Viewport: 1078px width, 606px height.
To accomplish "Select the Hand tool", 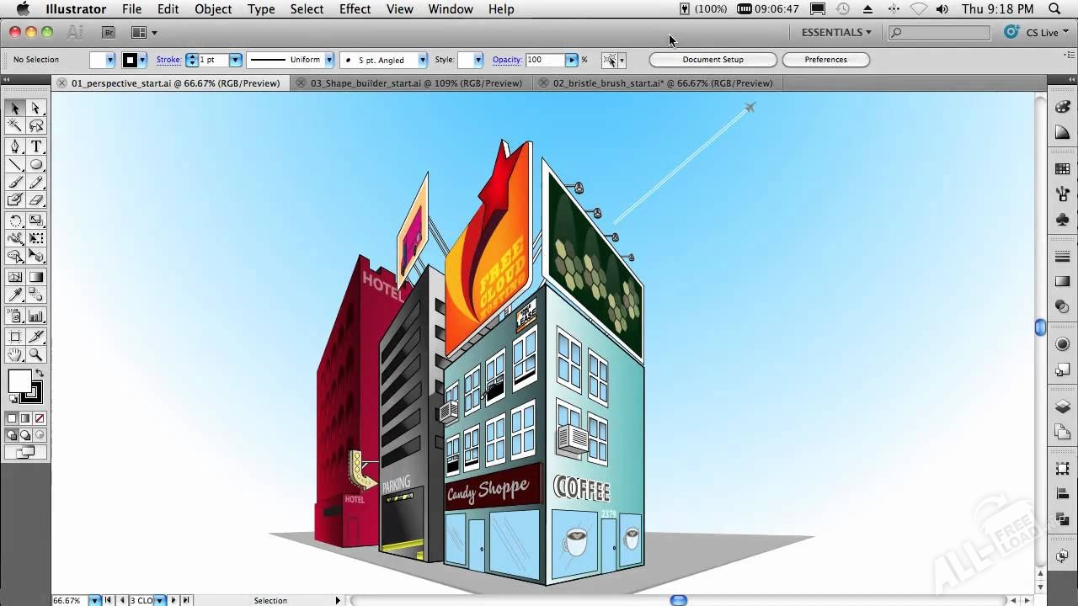I will tap(15, 355).
